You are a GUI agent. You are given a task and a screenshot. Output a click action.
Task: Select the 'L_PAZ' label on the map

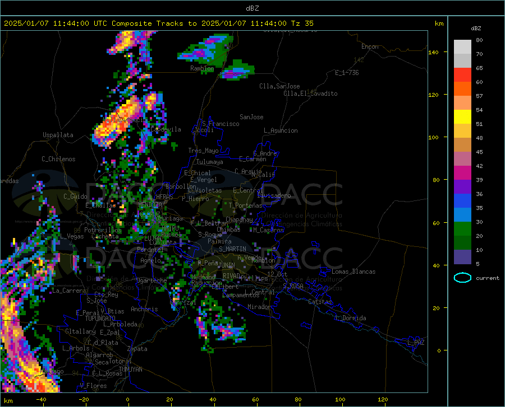pos(416,343)
